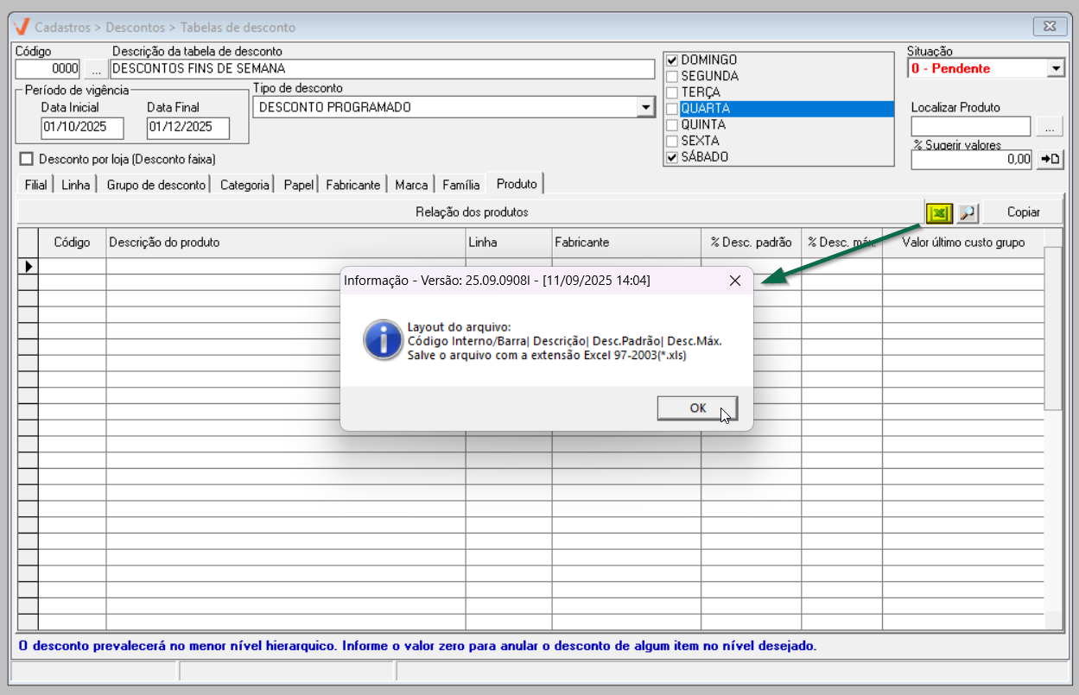Screen dimensions: 1079x695
Task: Close the Informação dialog with X
Action: point(734,281)
